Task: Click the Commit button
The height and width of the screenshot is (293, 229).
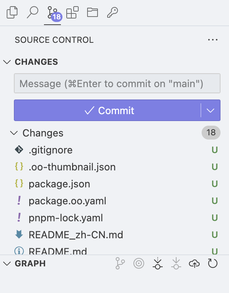Action: [x=108, y=110]
